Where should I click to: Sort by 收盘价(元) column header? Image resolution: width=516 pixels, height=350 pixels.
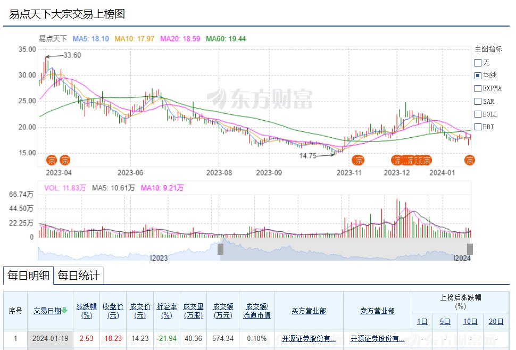tap(113, 311)
